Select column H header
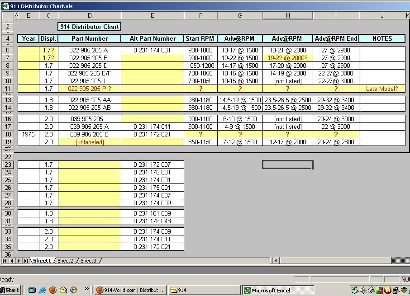Image resolution: width=410 pixels, height=296 pixels. tap(288, 16)
